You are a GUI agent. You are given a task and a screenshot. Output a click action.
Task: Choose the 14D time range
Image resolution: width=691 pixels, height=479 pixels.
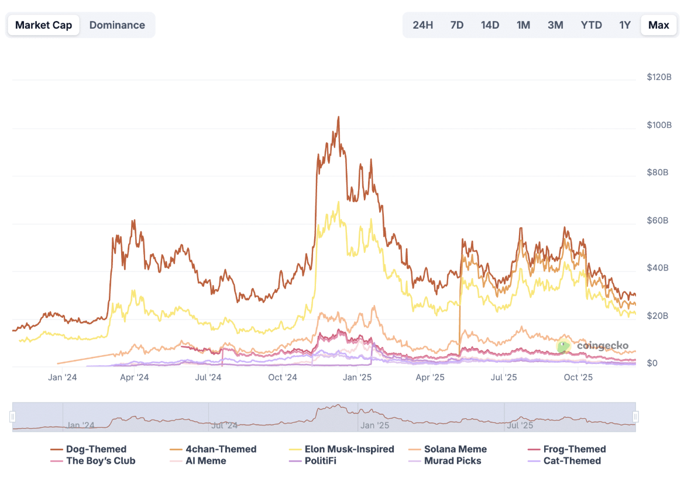(x=490, y=25)
